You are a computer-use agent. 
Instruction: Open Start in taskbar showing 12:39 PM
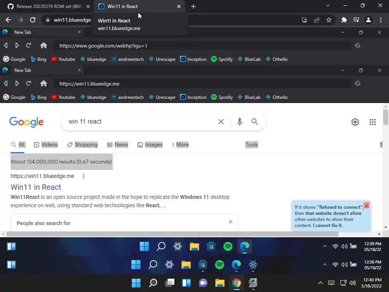[x=144, y=246]
